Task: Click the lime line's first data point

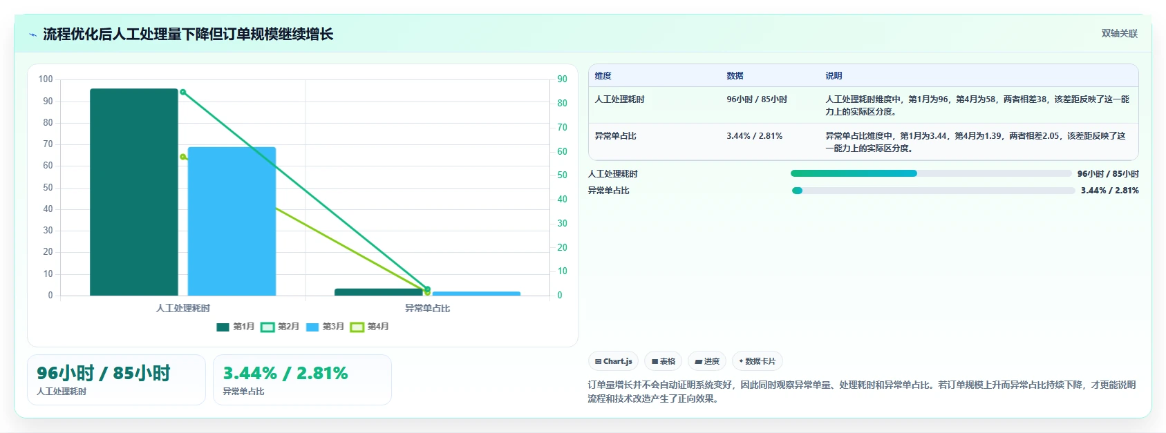Action: point(182,157)
